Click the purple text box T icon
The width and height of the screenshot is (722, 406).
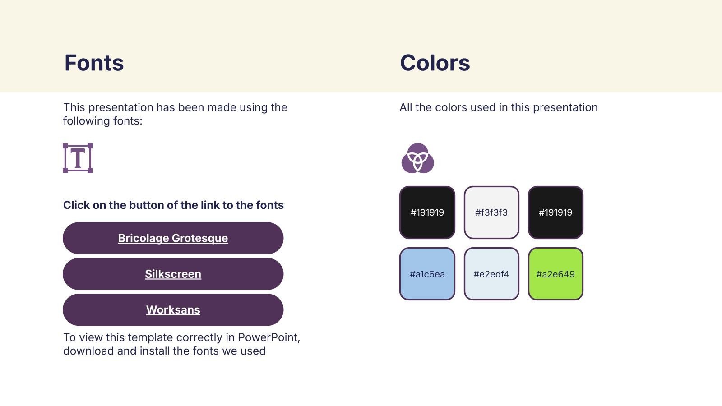tap(78, 158)
